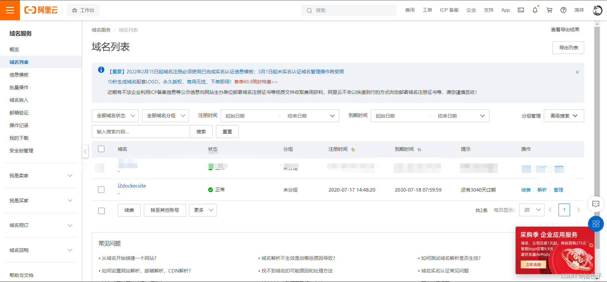The height and width of the screenshot is (282, 607).
Task: Open 工作台 workbench button
Action: click(x=83, y=10)
